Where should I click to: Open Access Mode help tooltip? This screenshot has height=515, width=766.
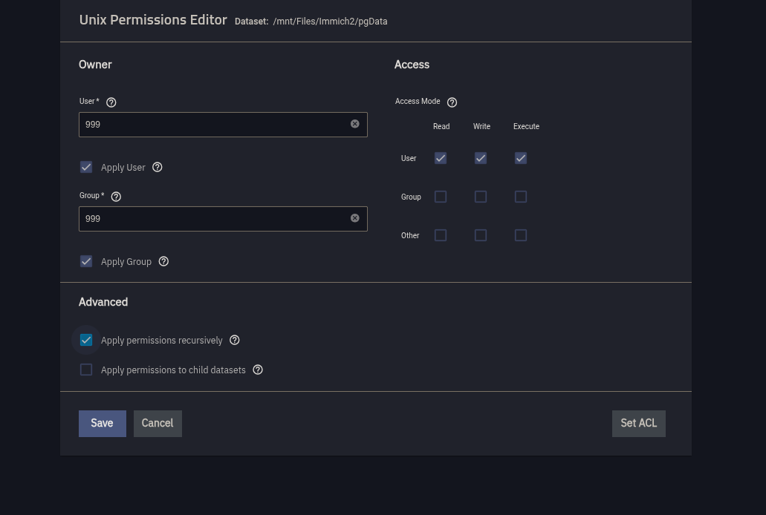(x=452, y=102)
